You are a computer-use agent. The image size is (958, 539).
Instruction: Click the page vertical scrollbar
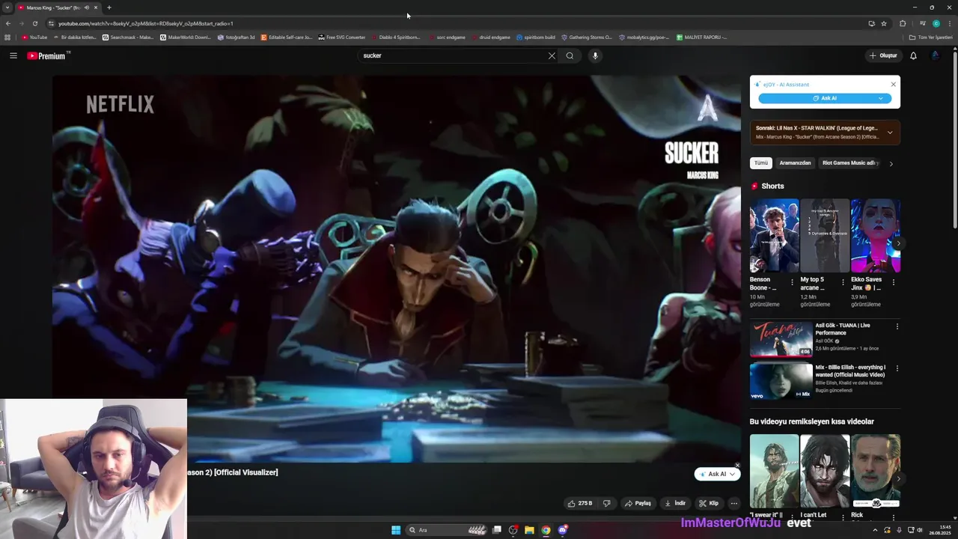click(x=955, y=138)
